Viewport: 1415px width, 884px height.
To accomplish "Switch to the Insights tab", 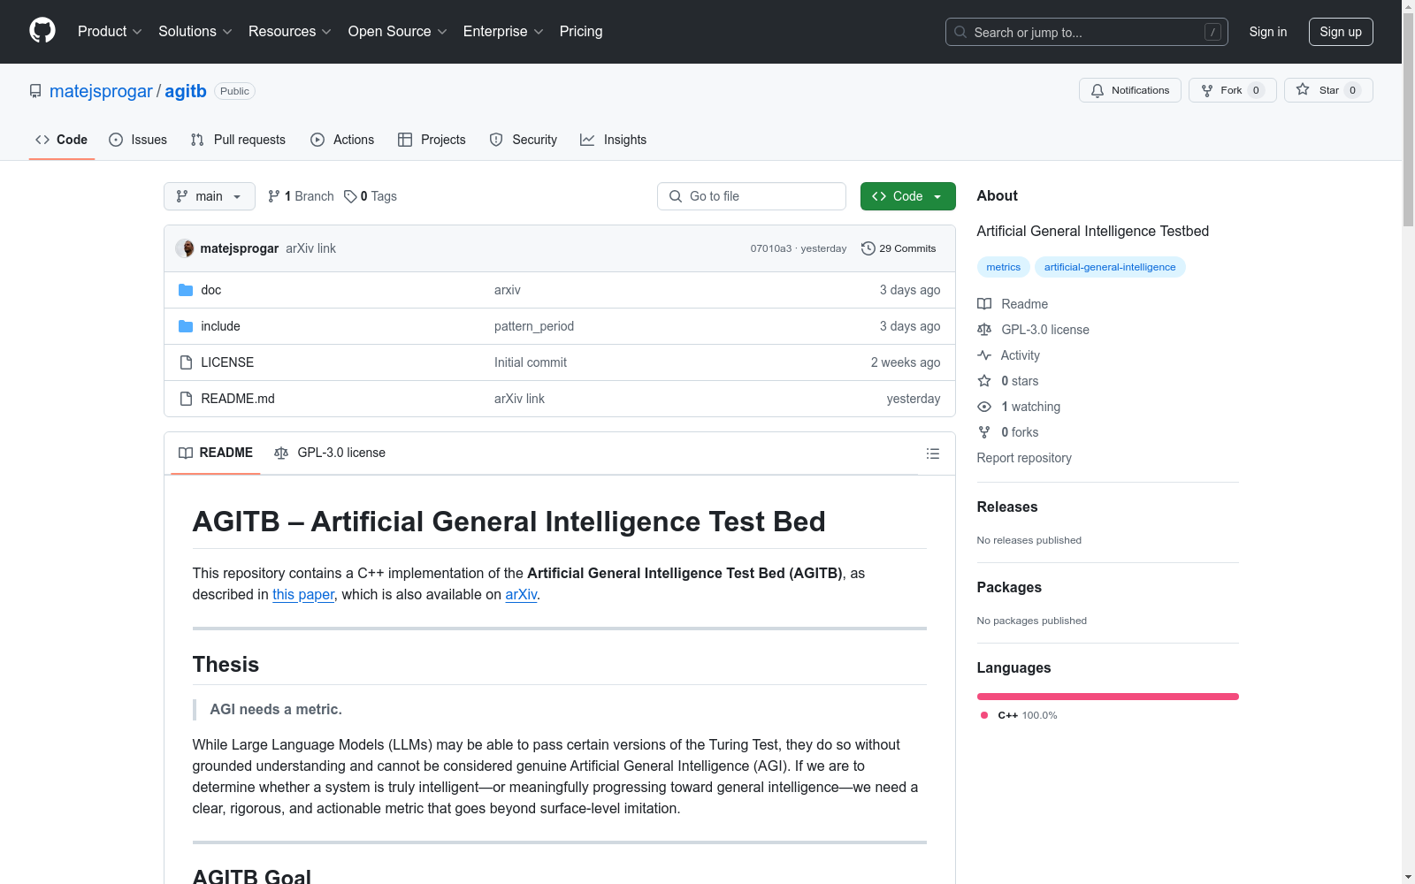I will pyautogui.click(x=614, y=140).
